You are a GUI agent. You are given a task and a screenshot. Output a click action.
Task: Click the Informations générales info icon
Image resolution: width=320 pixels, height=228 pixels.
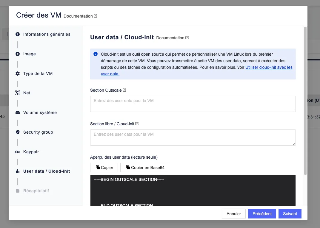coord(18,34)
